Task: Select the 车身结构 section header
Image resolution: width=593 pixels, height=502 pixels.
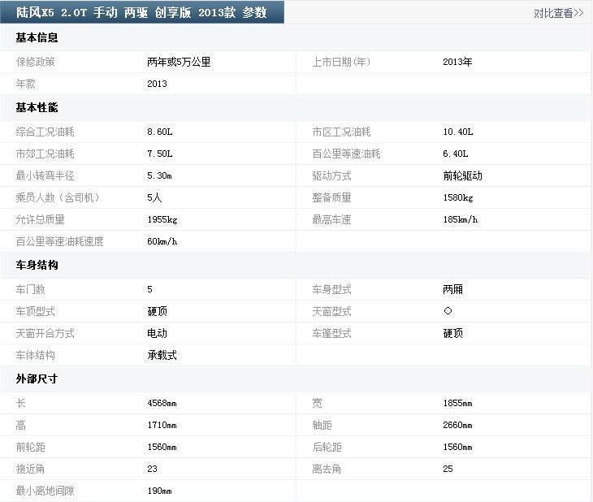Action: pyautogui.click(x=37, y=265)
